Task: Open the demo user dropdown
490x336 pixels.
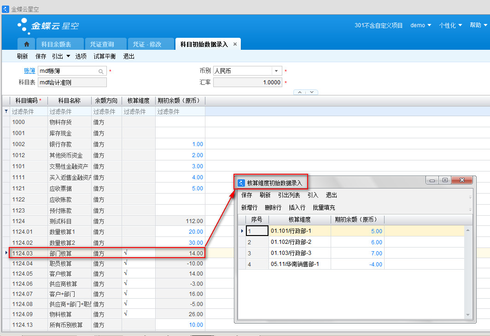Action: pos(421,25)
